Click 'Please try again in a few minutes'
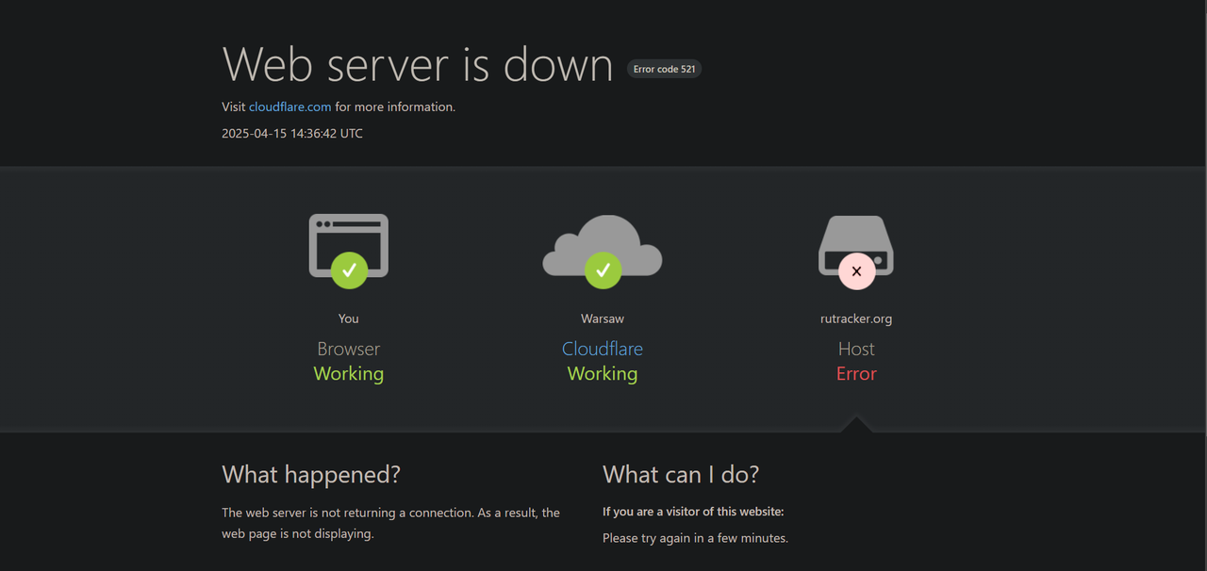The image size is (1207, 571). point(695,538)
